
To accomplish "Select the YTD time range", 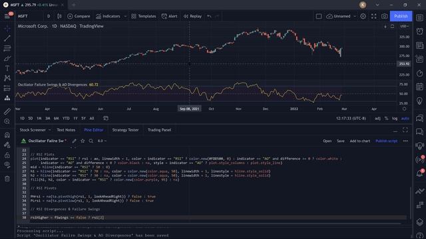I will 66,118.
